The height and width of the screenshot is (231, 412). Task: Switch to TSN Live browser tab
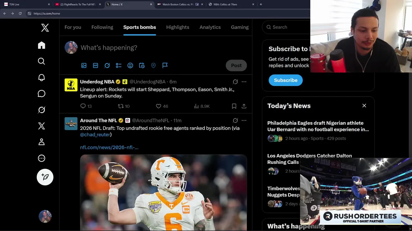(x=27, y=4)
